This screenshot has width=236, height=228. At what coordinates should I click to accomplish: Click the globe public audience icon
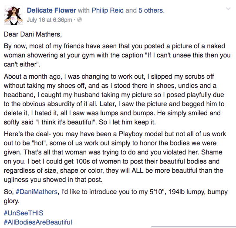[80, 20]
